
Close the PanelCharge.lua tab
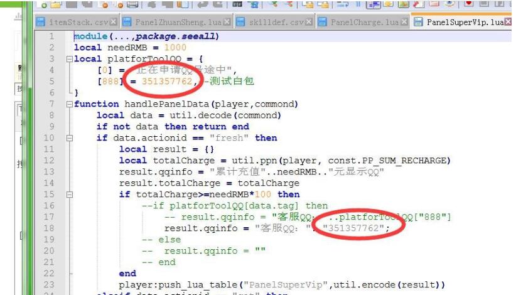[x=404, y=23]
